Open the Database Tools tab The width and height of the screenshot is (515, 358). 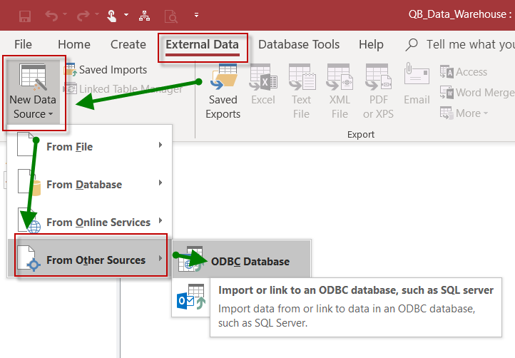point(299,44)
